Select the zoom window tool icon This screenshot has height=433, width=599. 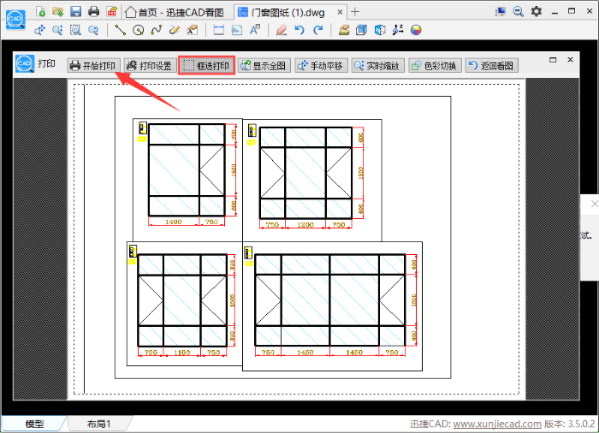click(x=75, y=30)
